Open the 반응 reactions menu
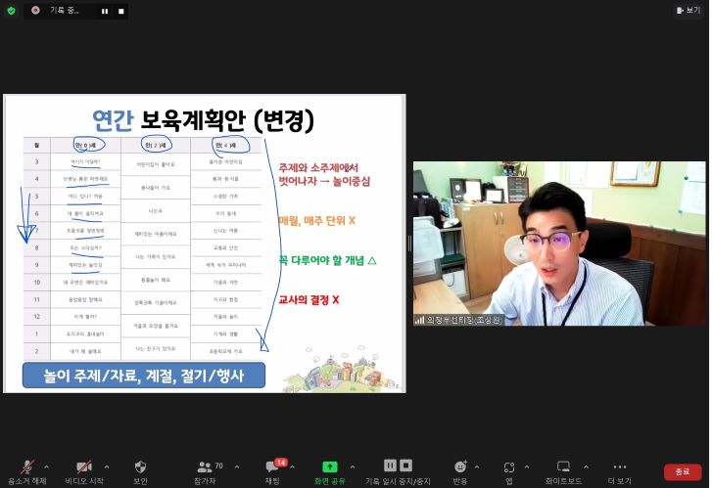This screenshot has width=713, height=488. [460, 472]
